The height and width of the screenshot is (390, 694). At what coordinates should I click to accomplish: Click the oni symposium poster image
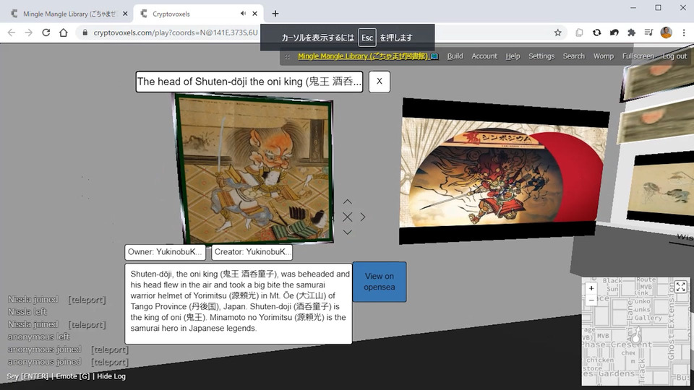(x=503, y=173)
